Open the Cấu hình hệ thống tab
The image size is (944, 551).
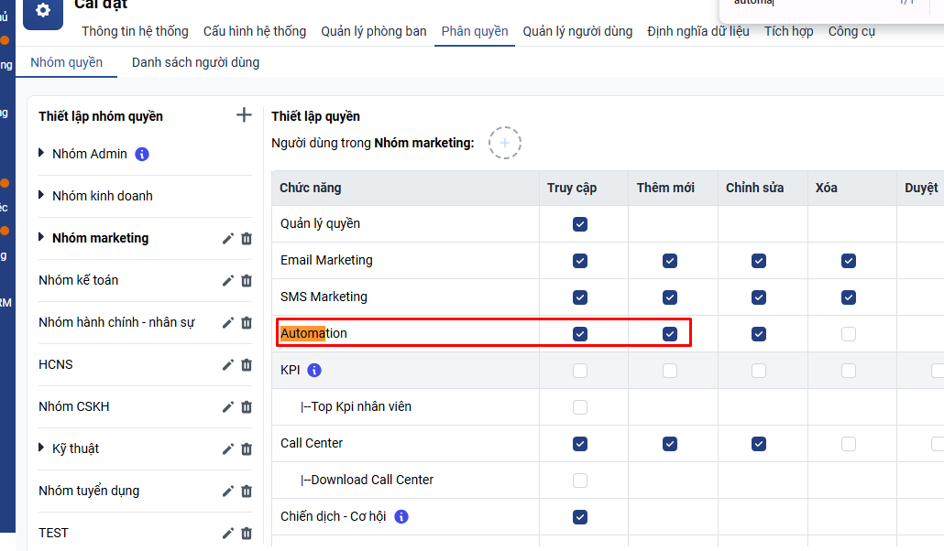(255, 31)
